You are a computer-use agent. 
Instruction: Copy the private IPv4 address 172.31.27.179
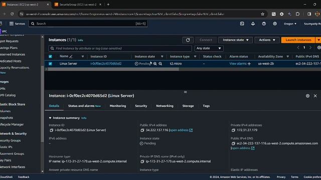tap(233, 130)
